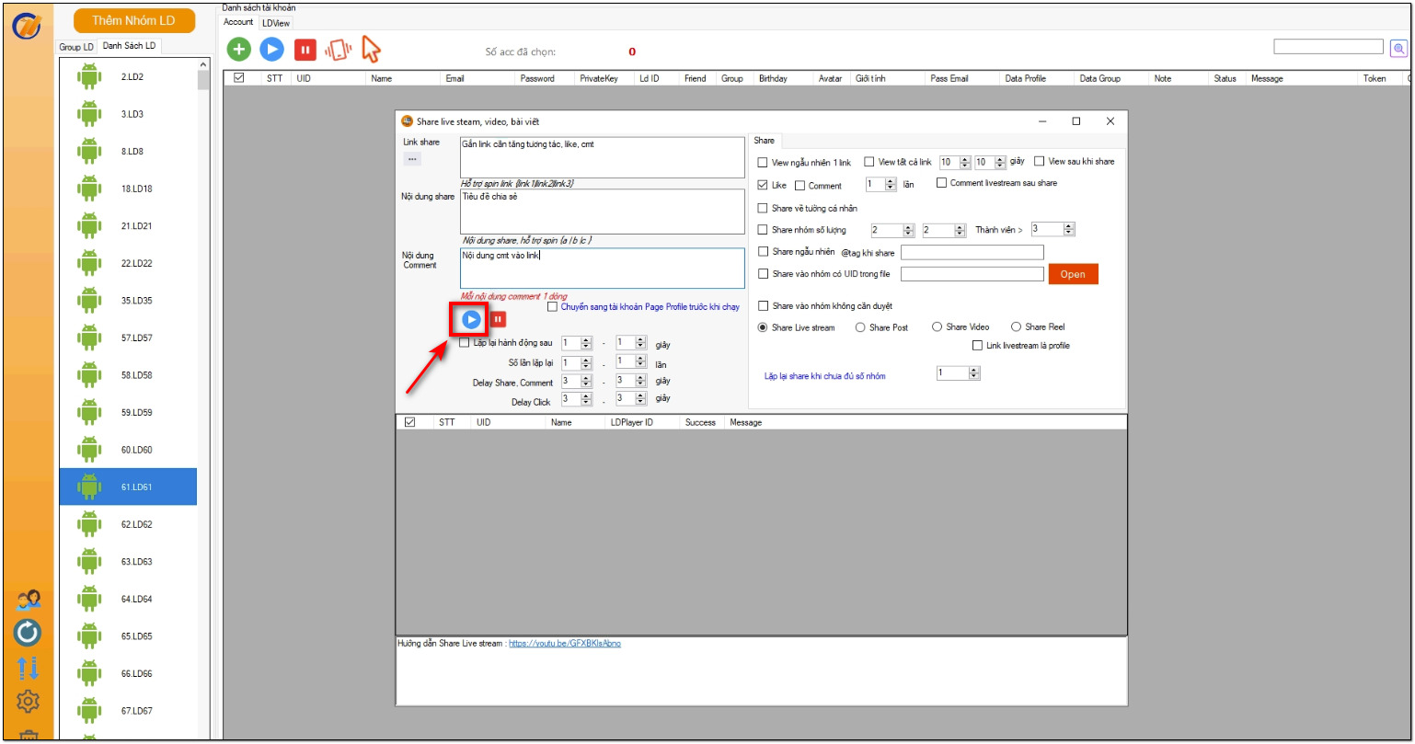Open the Group LD tab
Screen dimensions: 1415x744
pos(76,47)
